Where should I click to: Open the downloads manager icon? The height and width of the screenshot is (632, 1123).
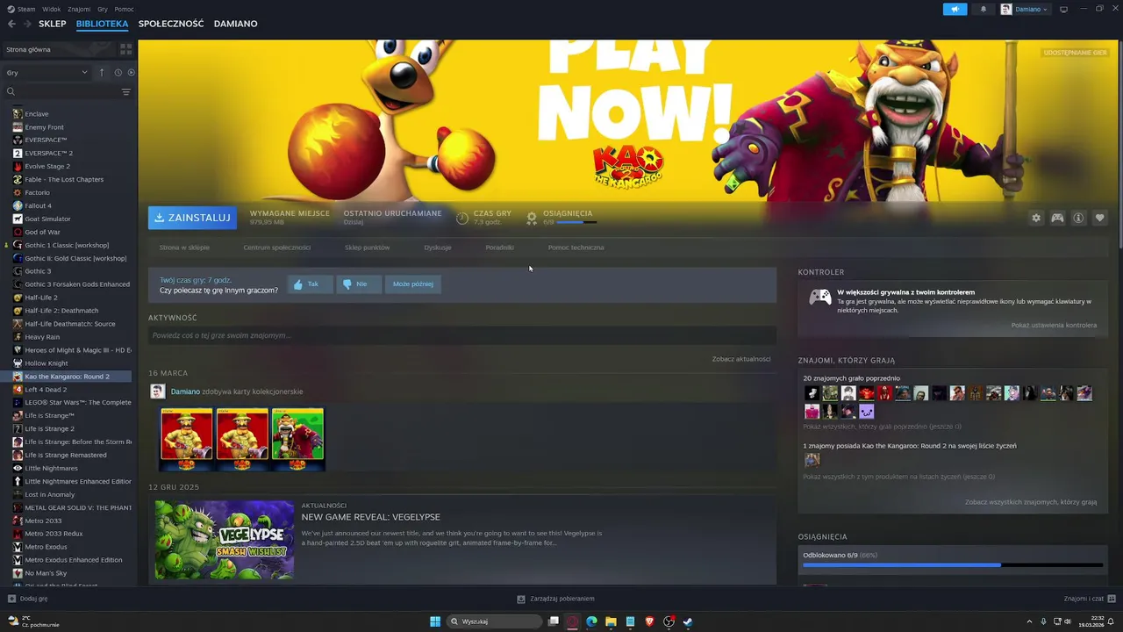521,599
